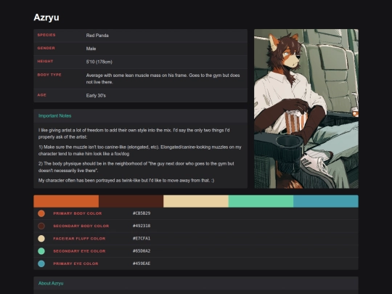The width and height of the screenshot is (392, 294).
Task: Select the orange primary body color bar
Action: point(66,201)
